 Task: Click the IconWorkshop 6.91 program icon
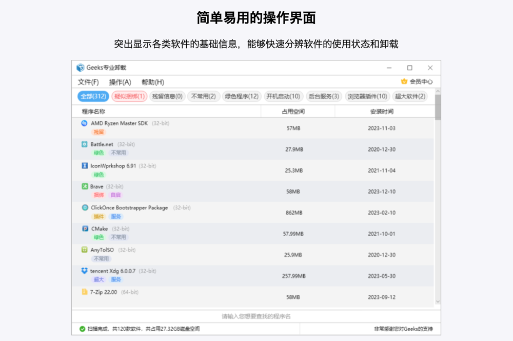coord(85,165)
